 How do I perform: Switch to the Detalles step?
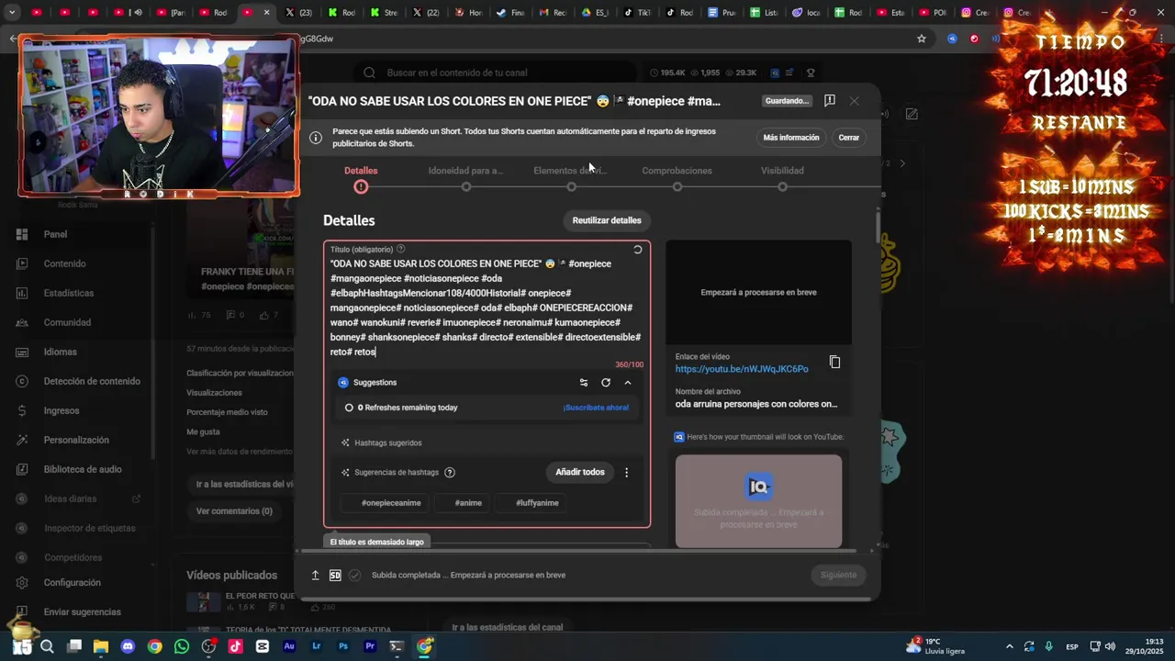tap(361, 178)
